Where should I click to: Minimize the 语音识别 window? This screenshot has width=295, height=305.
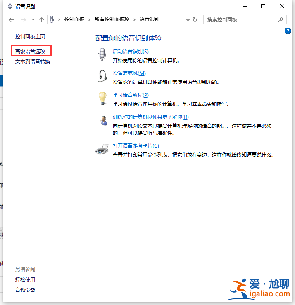point(245,6)
